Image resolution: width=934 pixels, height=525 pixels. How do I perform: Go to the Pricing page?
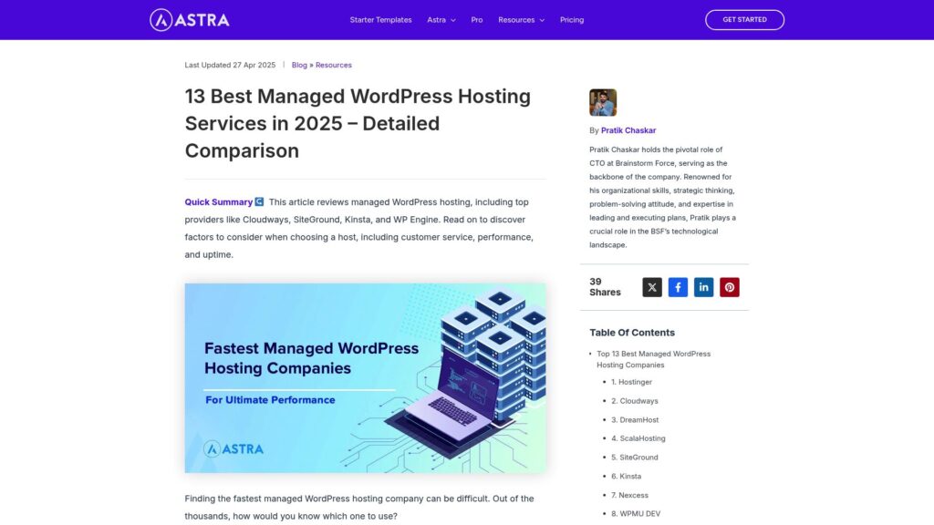click(x=572, y=20)
